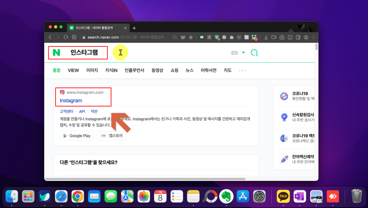The image size is (368, 208).
Task: Open the 코로나19 팩트 sidebar item
Action: click(297, 138)
